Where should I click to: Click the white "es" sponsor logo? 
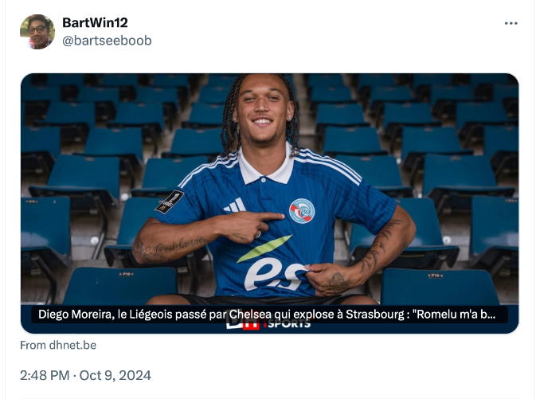click(x=275, y=274)
